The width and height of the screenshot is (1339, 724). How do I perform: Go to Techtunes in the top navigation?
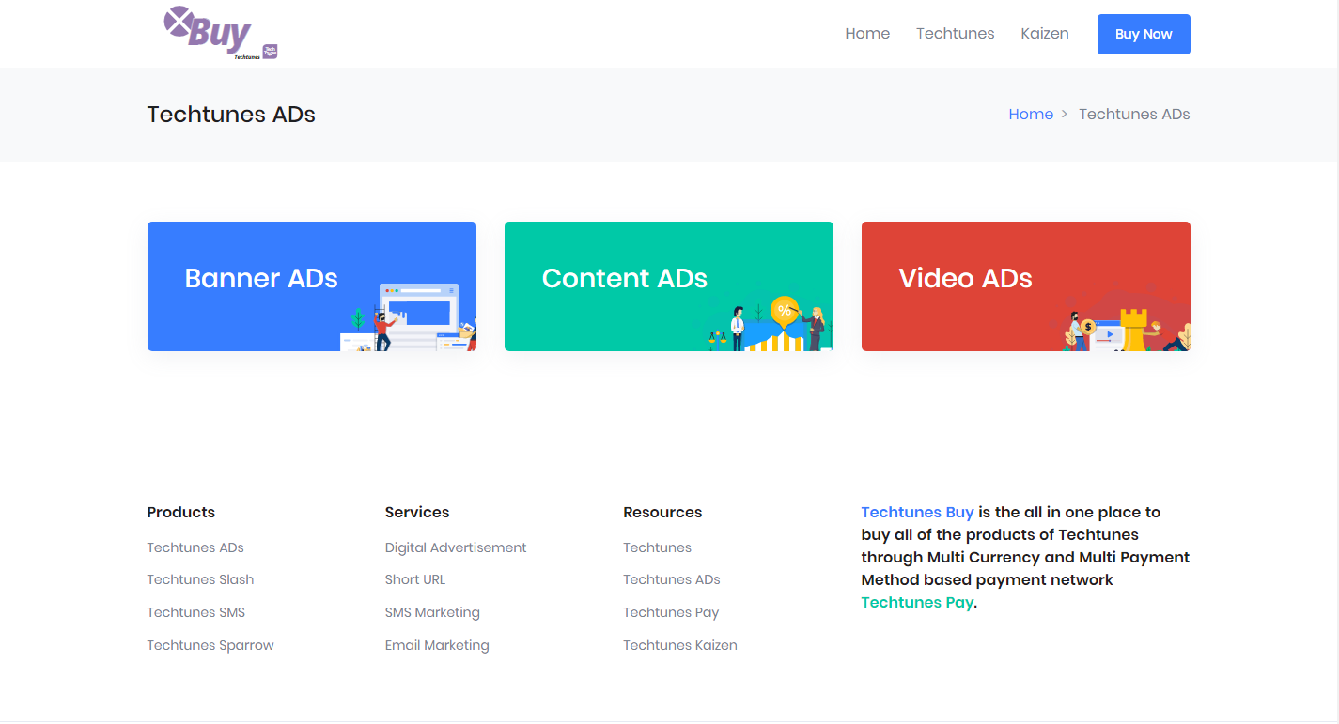coord(955,34)
